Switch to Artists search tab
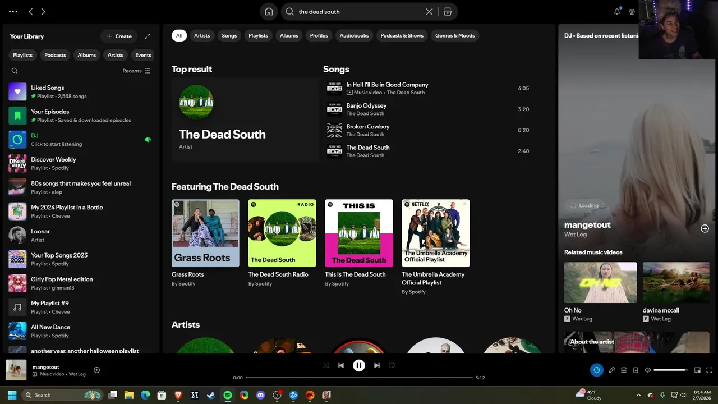The height and width of the screenshot is (404, 718). pos(202,35)
